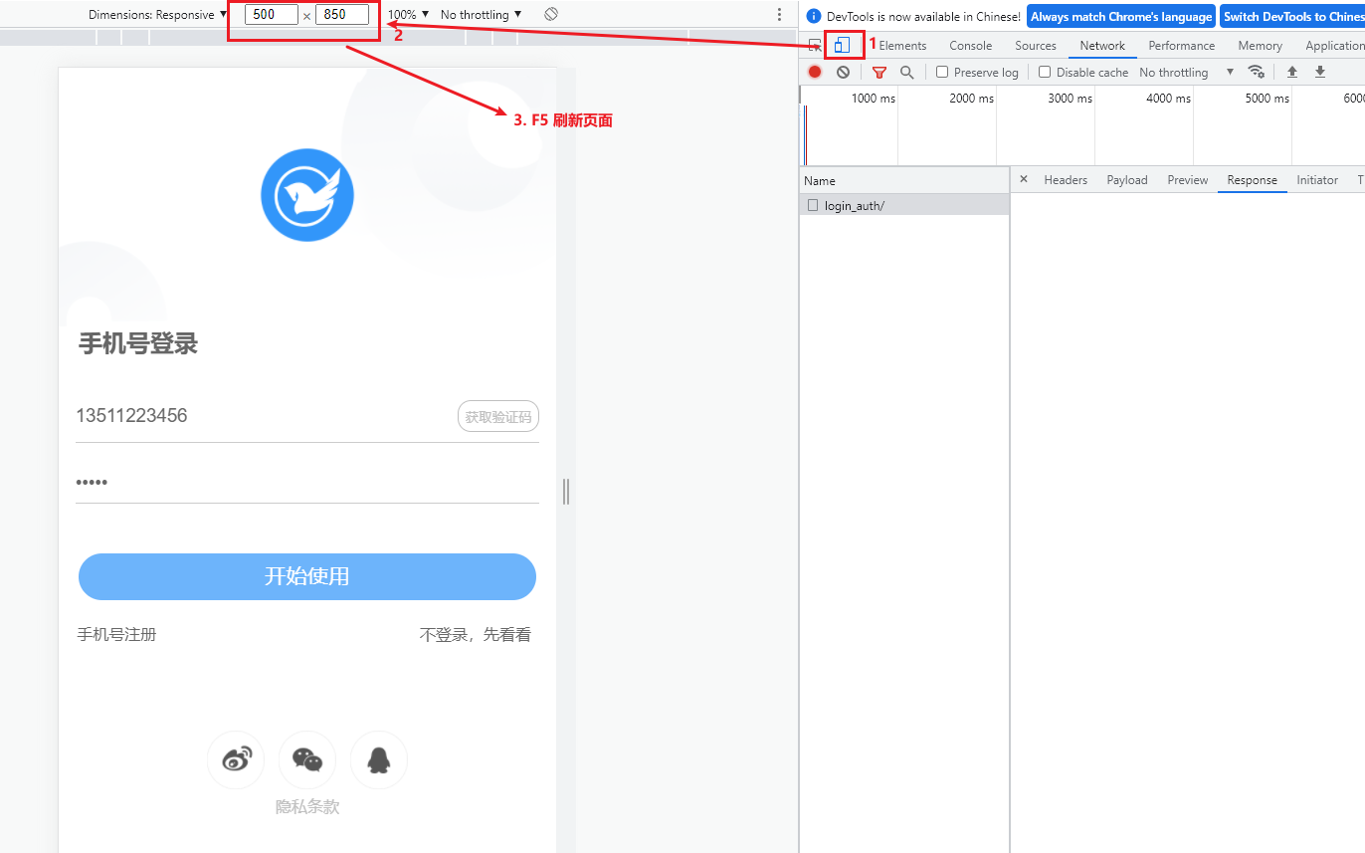Screen dimensions: 1365x853
Task: Open the Application tab
Action: tap(1334, 46)
